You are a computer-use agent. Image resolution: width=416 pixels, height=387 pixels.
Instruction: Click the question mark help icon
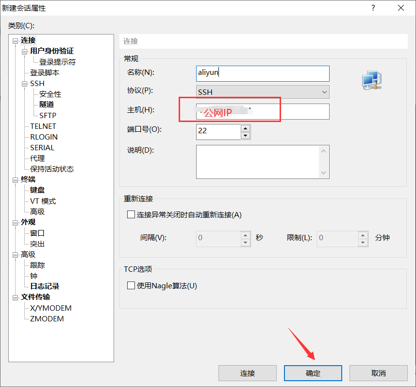tap(372, 8)
